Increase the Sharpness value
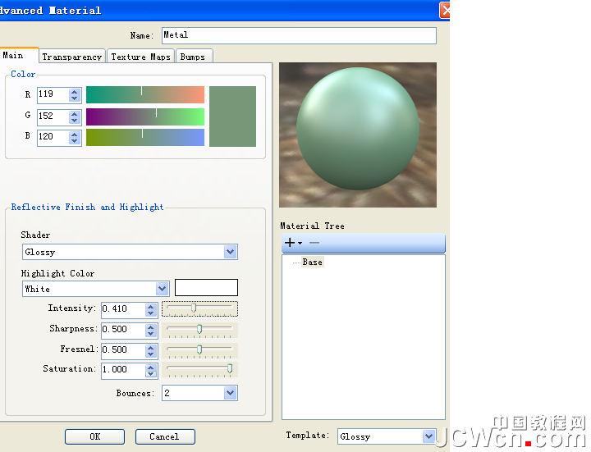 (x=151, y=327)
